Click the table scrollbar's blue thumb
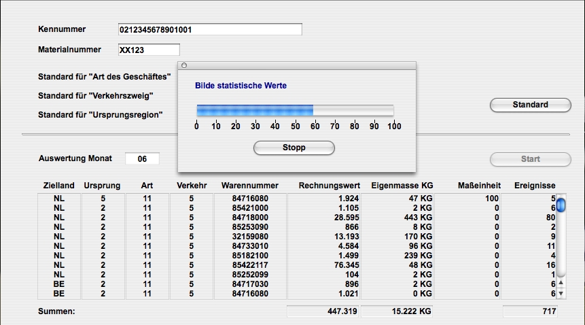 (562, 205)
